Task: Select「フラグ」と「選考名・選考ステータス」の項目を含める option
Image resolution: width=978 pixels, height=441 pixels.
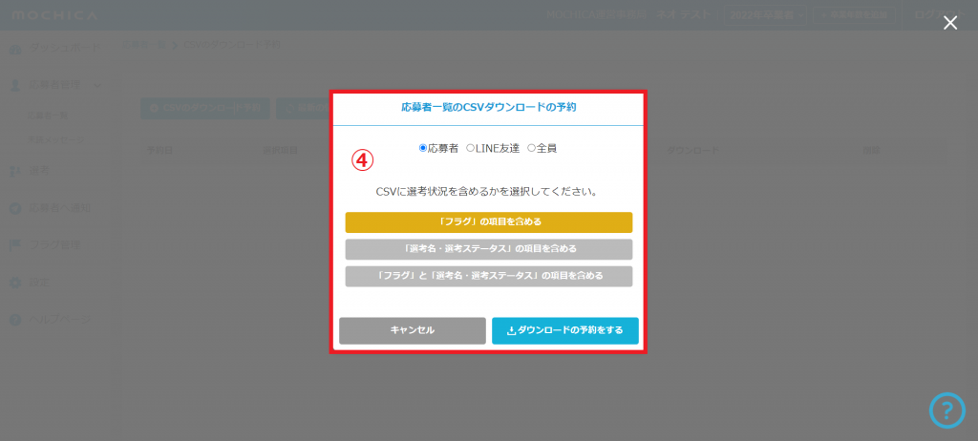Action: pos(488,276)
